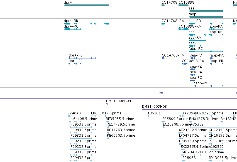Click the CG14708-RA transcript

(x=163, y=24)
